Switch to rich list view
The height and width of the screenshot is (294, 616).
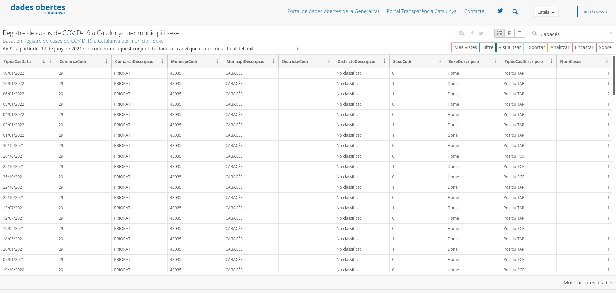click(x=509, y=33)
